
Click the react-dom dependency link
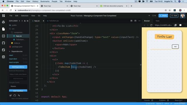click(x=13, y=59)
